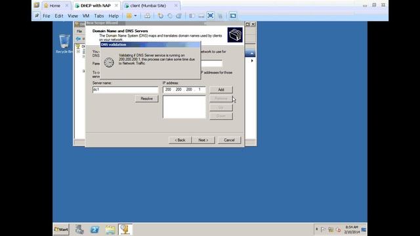Expand the actions pane right arrow

coord(252,61)
